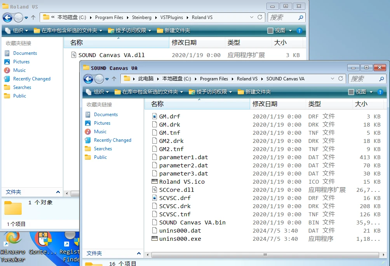Sort by 类型 column in SOUND Canvas VA
390x266 pixels.
329,104
